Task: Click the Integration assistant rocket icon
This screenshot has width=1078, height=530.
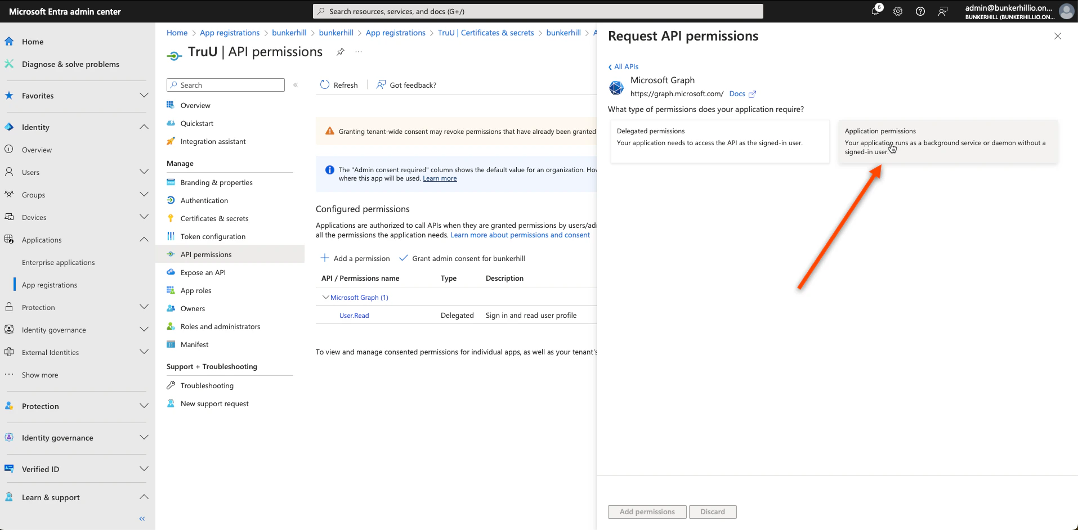Action: [x=171, y=141]
